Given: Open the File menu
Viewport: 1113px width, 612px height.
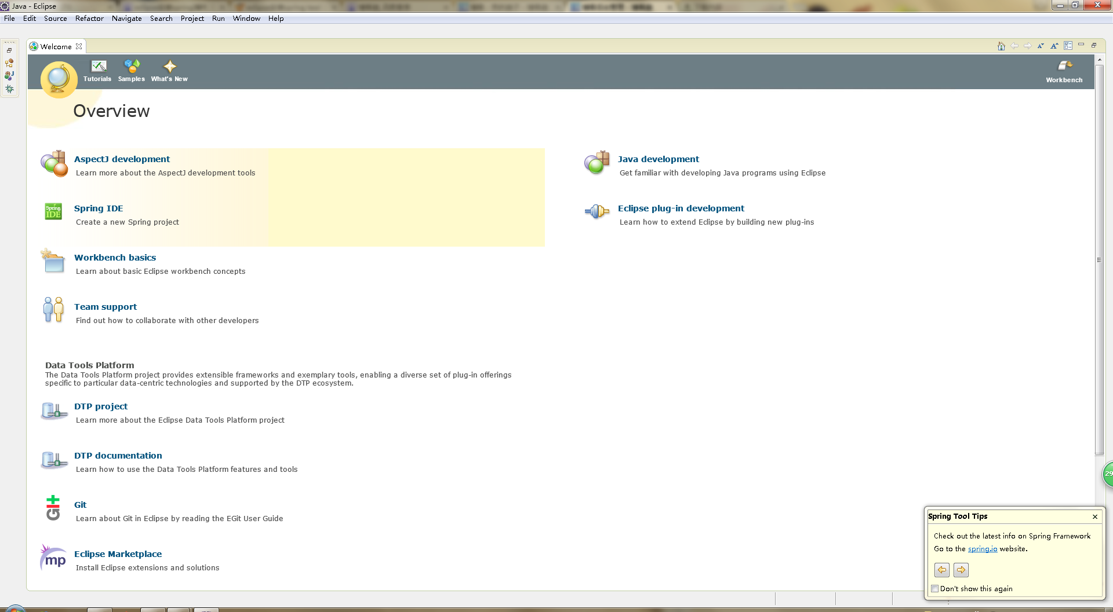Looking at the screenshot, I should (9, 19).
